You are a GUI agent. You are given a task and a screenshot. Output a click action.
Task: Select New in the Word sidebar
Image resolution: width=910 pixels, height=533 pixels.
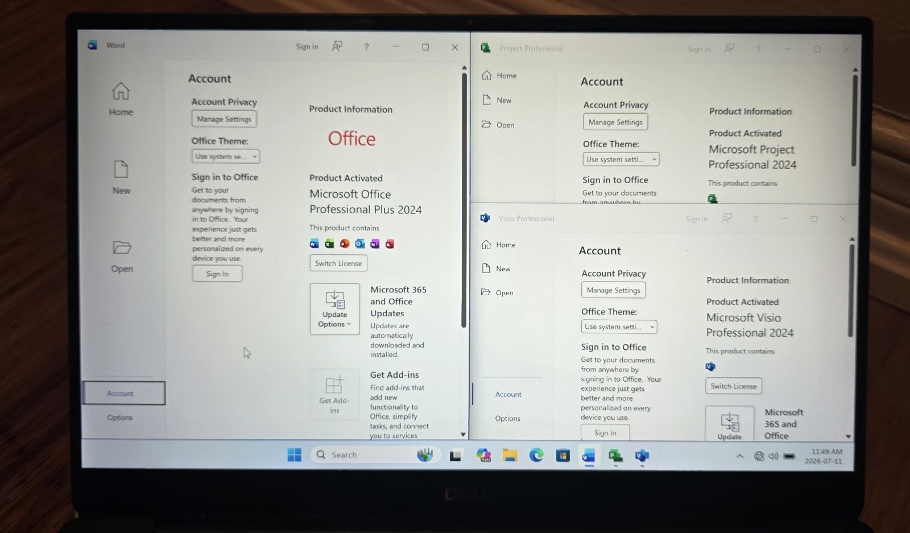(x=121, y=177)
